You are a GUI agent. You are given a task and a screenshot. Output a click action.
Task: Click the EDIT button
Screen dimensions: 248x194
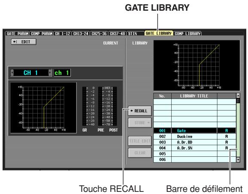24,42
